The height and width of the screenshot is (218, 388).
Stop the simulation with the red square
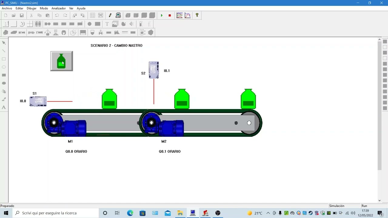pyautogui.click(x=170, y=15)
